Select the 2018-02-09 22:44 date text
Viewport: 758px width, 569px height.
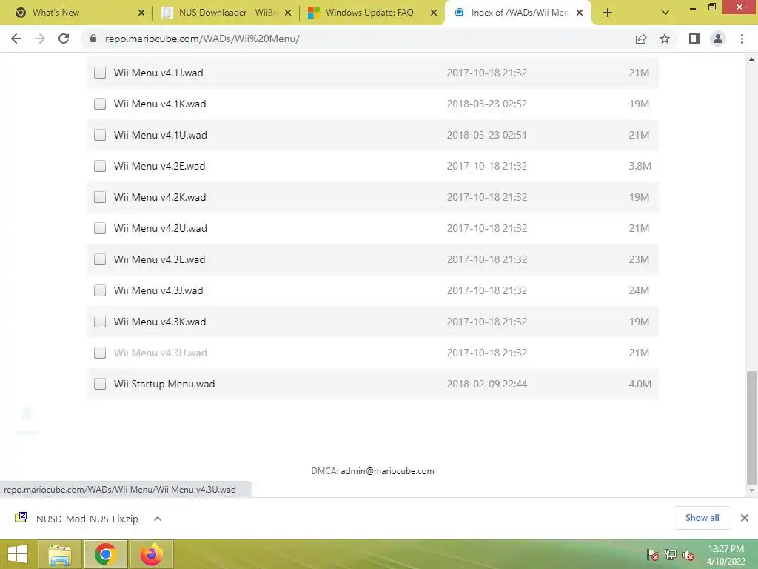coord(487,384)
